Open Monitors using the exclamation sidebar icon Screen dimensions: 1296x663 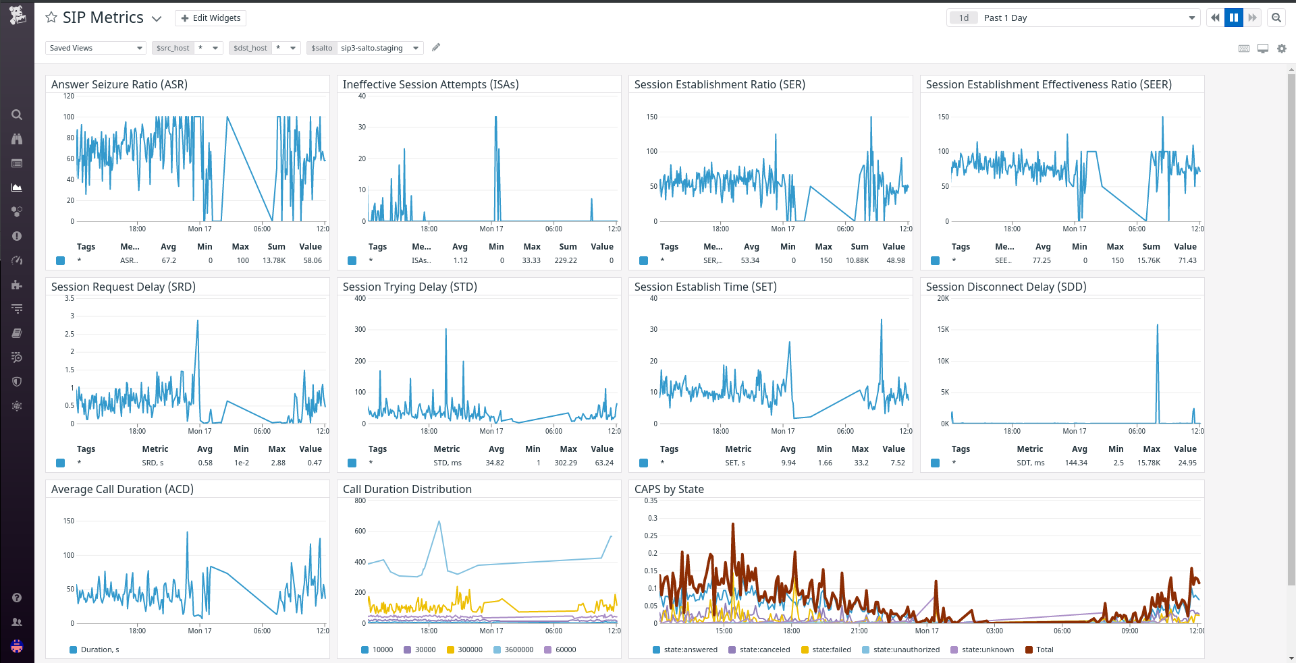click(x=17, y=236)
